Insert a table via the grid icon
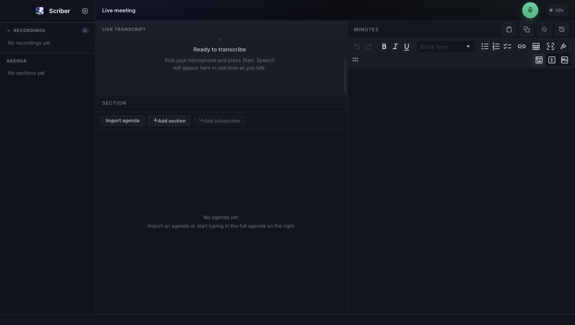575x325 pixels. click(x=536, y=47)
